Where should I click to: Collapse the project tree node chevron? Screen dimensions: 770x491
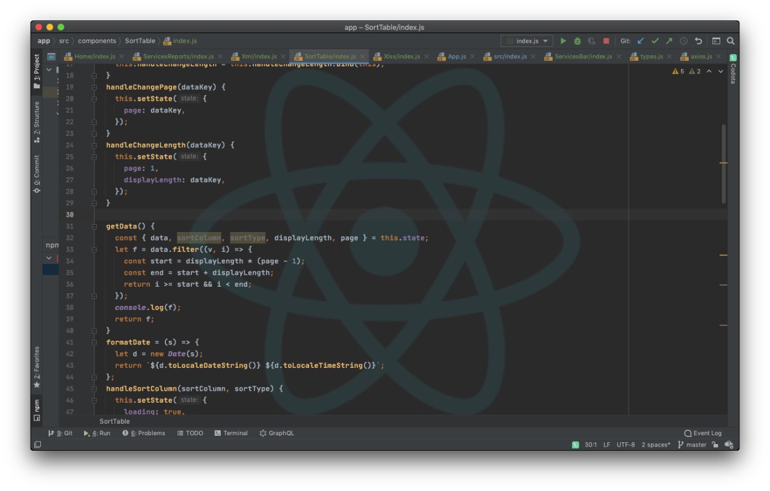49,70
